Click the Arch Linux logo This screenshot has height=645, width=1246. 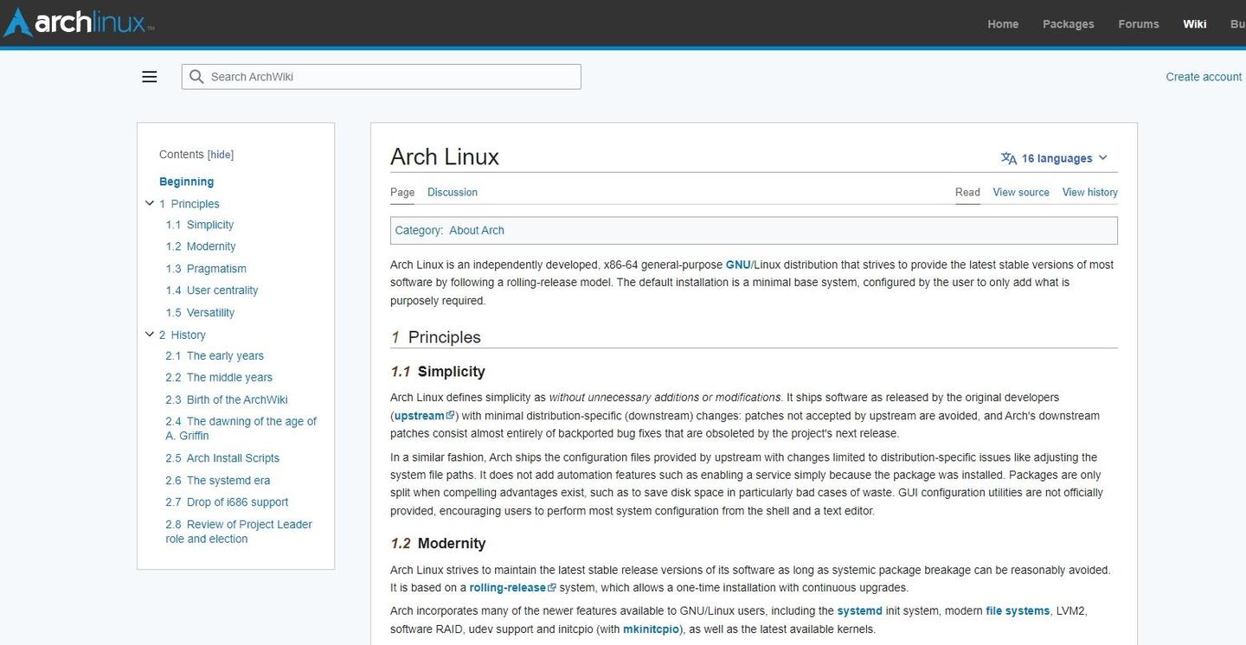coord(76,22)
